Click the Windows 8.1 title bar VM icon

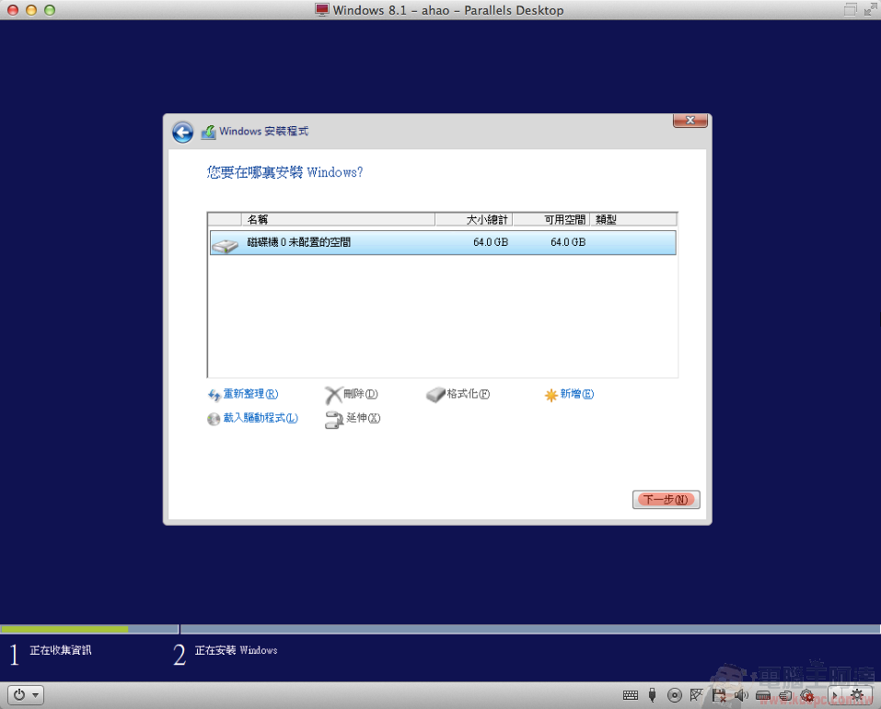(321, 10)
